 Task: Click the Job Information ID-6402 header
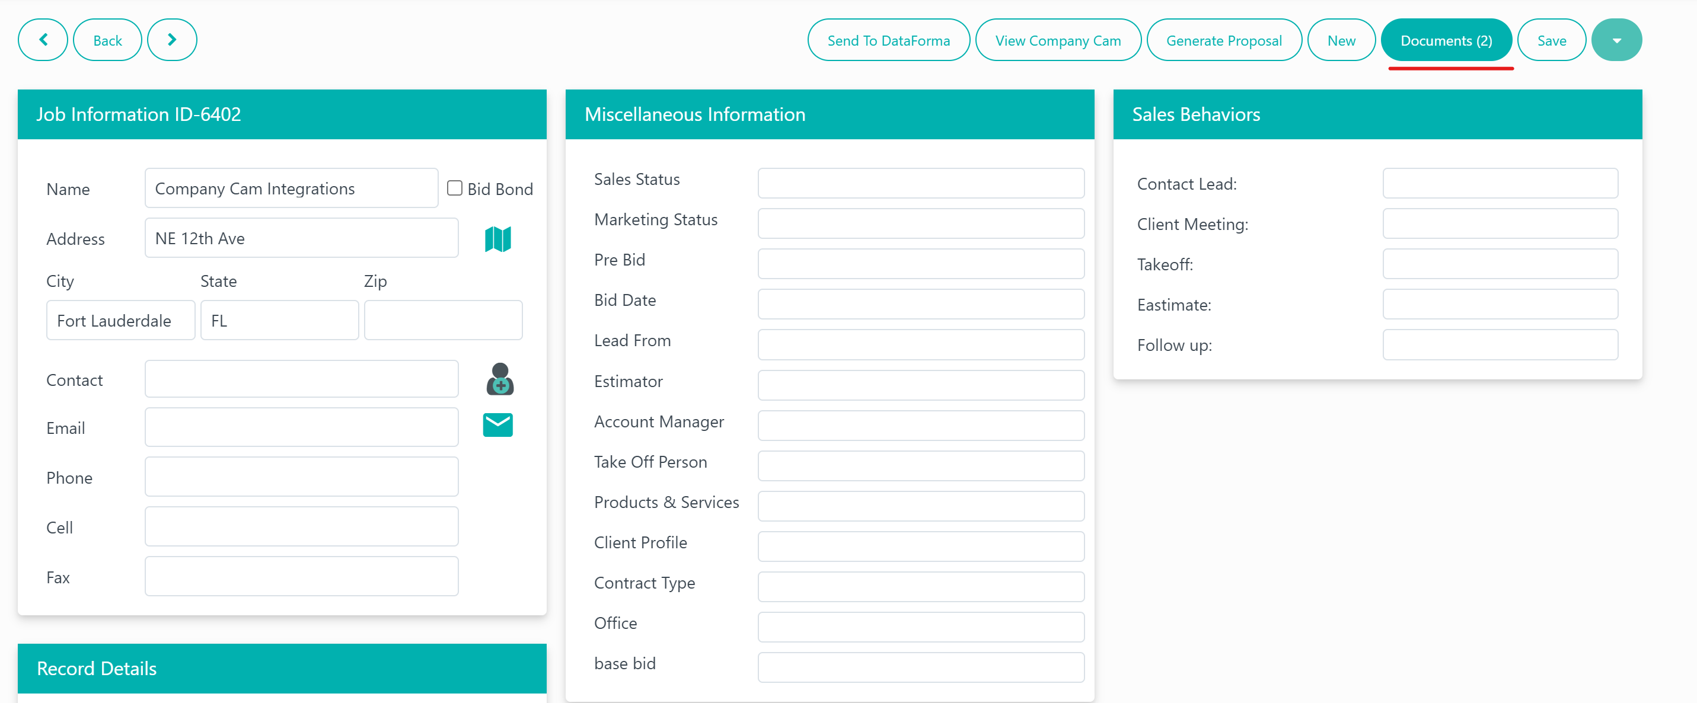[x=282, y=114]
